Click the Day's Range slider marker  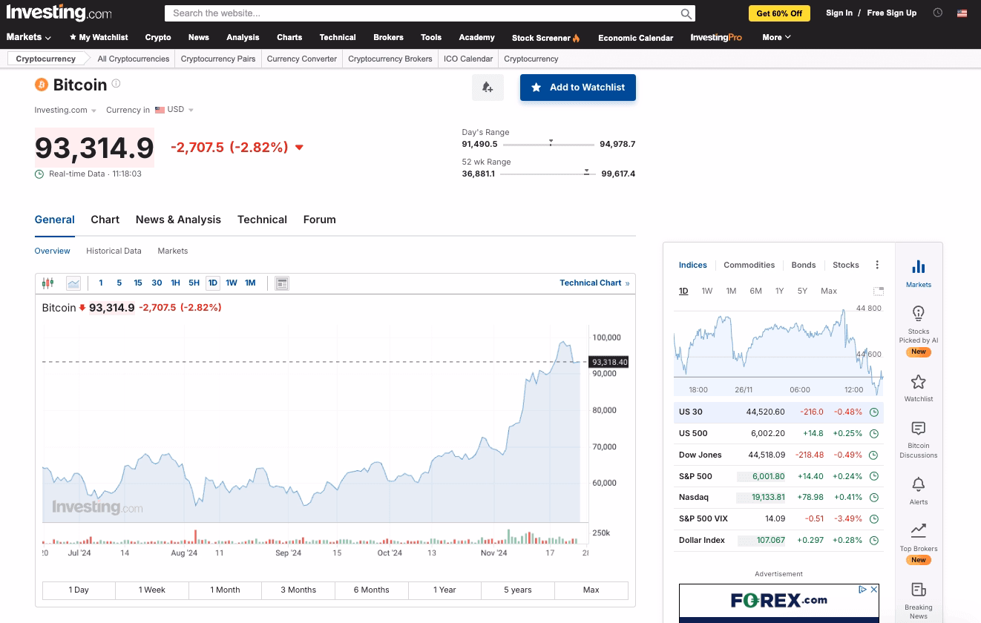click(x=551, y=142)
